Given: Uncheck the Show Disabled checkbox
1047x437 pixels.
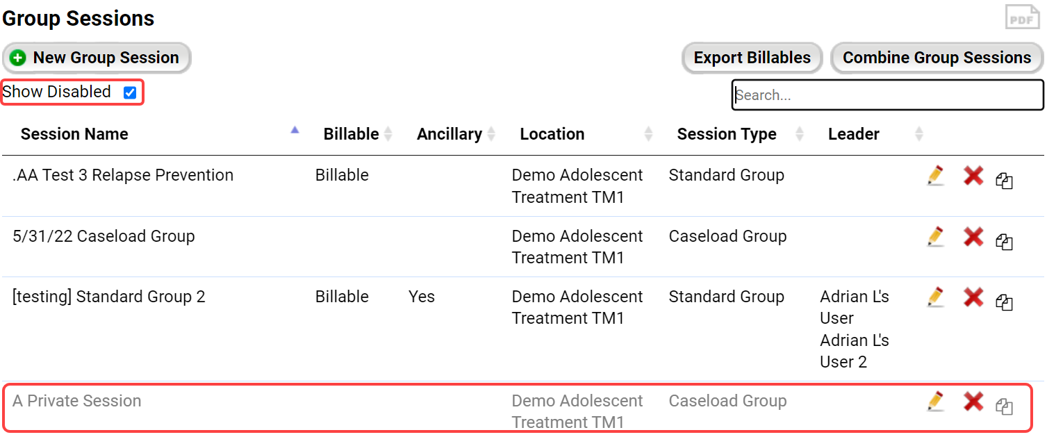Looking at the screenshot, I should click(x=130, y=92).
